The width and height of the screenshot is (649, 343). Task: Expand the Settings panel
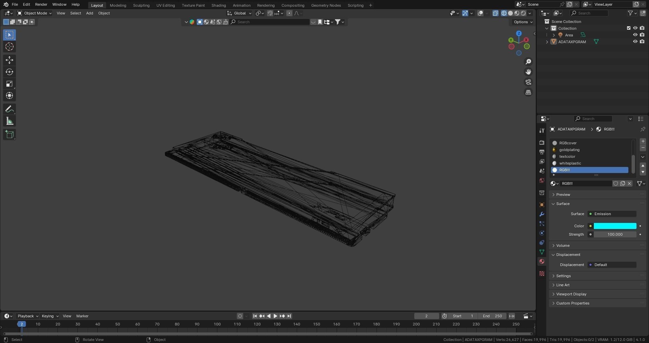pos(563,276)
